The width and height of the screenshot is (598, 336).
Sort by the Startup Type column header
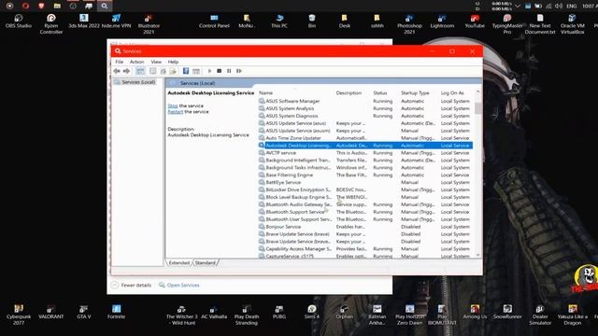coord(415,93)
